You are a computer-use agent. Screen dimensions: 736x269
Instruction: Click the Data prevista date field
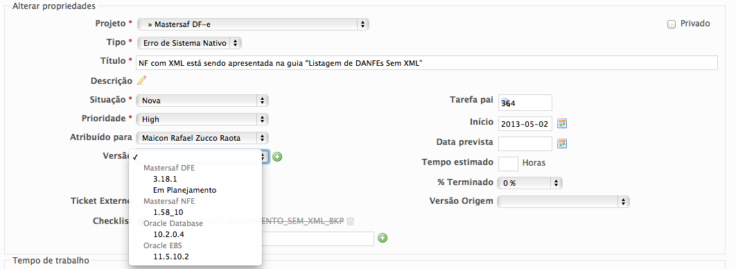point(525,144)
